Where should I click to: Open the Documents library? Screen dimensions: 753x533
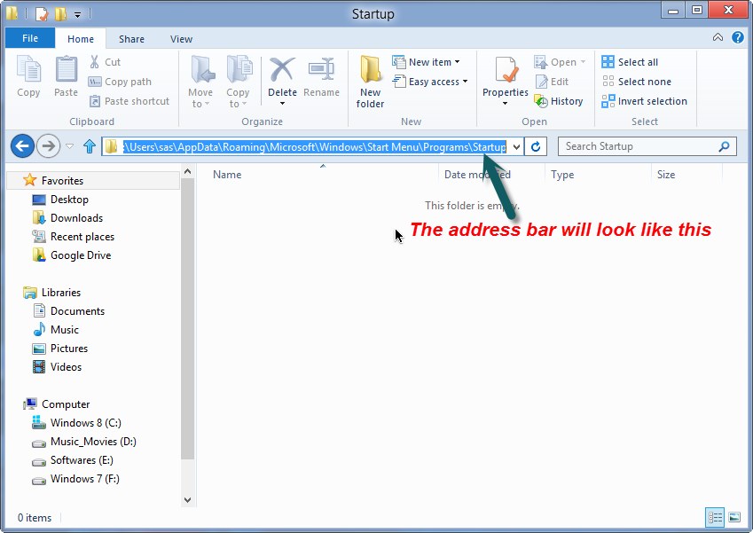[x=77, y=311]
